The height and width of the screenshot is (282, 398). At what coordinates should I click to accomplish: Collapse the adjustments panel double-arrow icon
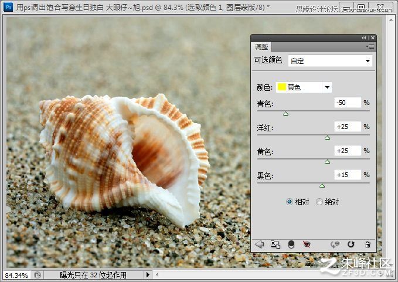click(364, 38)
